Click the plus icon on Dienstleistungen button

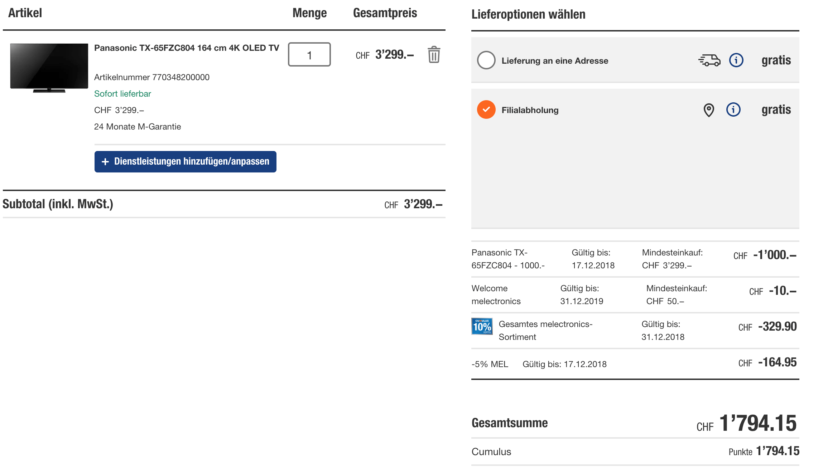pyautogui.click(x=105, y=162)
